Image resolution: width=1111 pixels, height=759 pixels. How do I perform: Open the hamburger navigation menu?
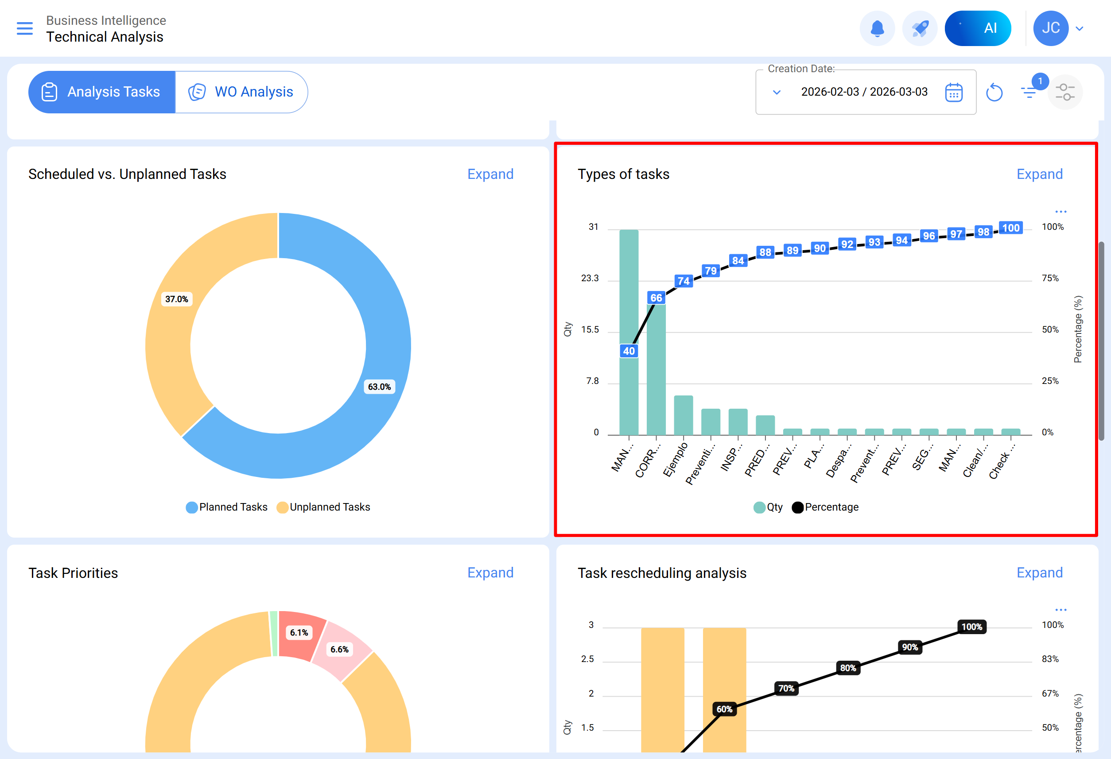point(24,28)
